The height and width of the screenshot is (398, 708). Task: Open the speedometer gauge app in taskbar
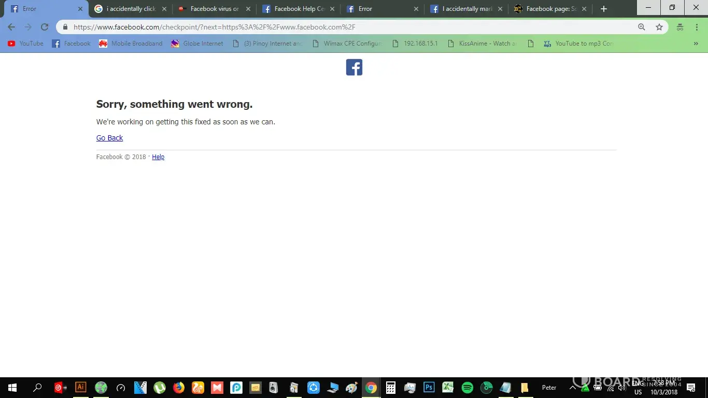coord(121,388)
